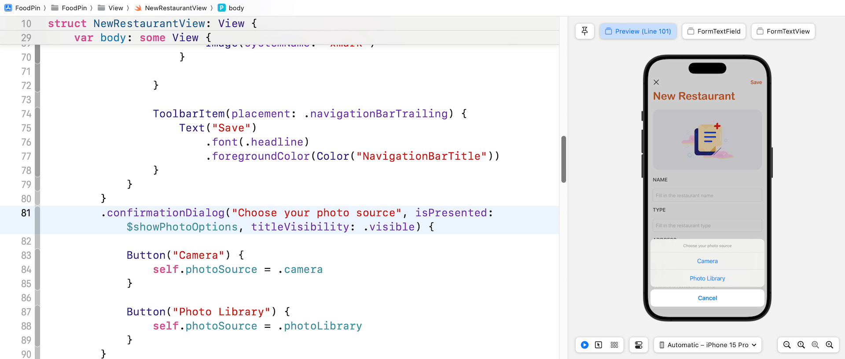The height and width of the screenshot is (359, 845).
Task: Open canvas device settings toggles
Action: pos(639,345)
